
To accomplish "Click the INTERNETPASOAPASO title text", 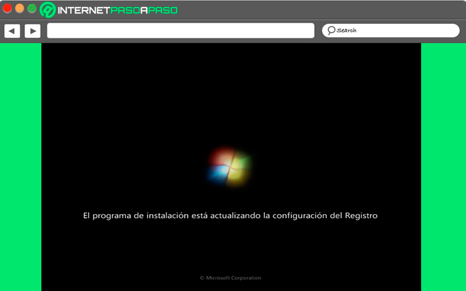I will (118, 10).
